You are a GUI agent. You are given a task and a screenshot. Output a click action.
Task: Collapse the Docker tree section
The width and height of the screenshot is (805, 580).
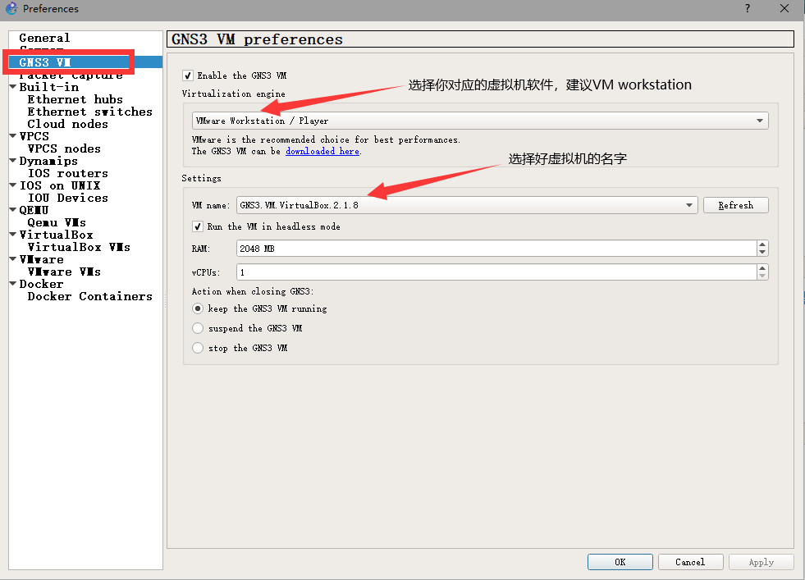13,284
